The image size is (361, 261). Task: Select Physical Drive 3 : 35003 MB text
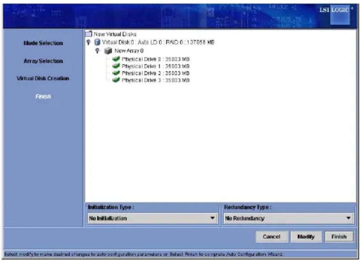(x=156, y=80)
